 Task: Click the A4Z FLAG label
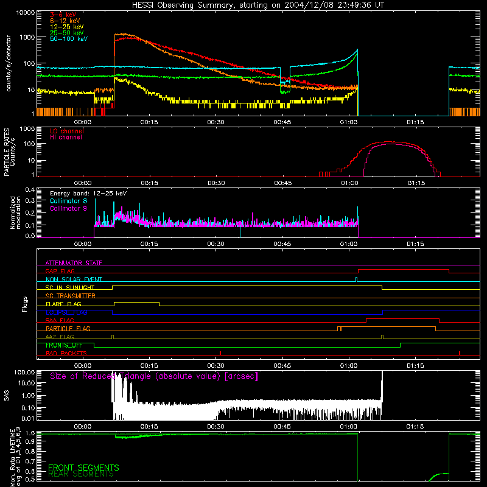pyautogui.click(x=60, y=337)
